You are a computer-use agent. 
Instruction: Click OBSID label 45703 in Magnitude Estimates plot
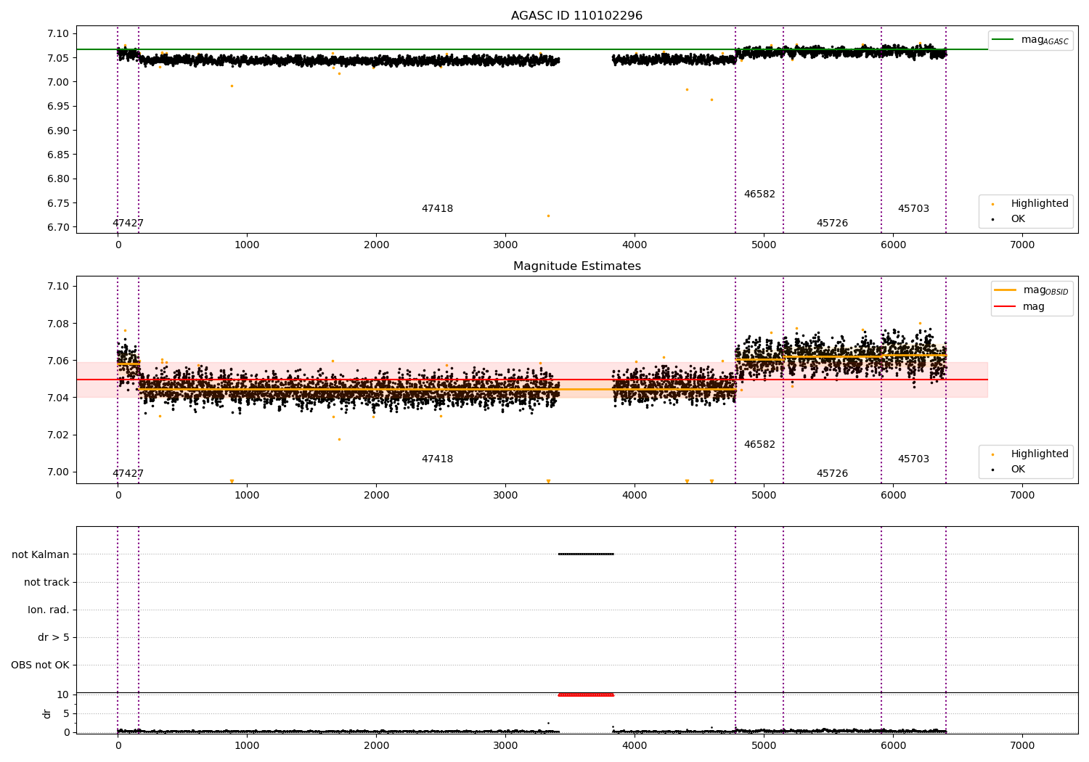[913, 459]
